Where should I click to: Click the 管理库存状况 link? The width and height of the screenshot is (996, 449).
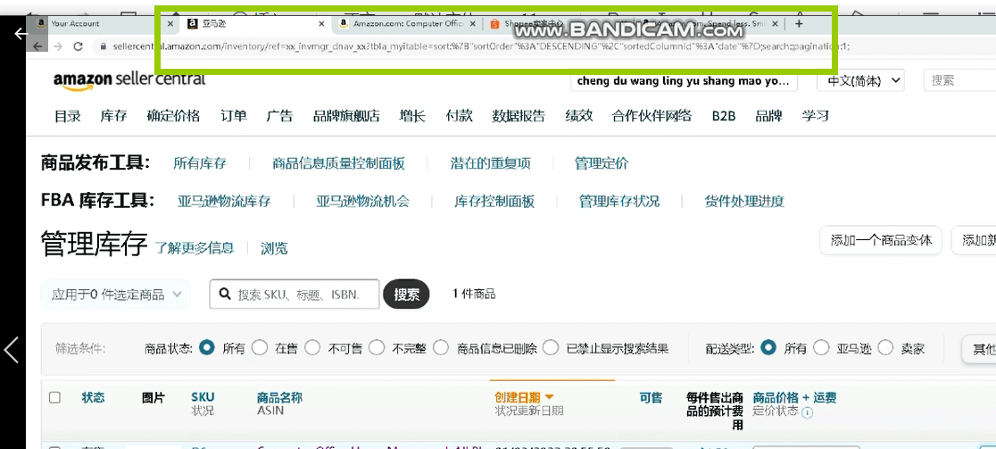[x=619, y=202]
